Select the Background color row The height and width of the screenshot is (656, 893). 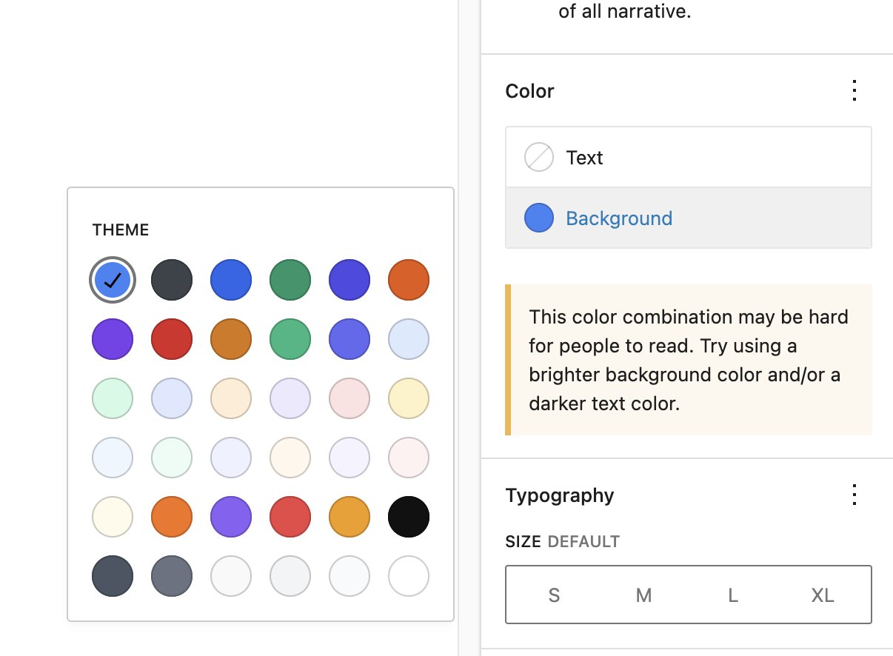[688, 218]
